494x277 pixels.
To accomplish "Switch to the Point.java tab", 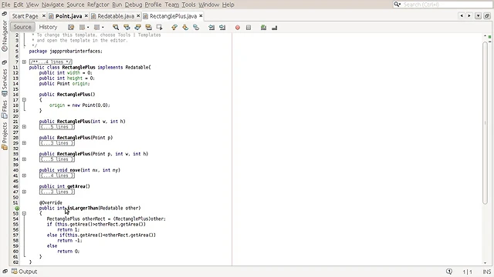I will pyautogui.click(x=69, y=16).
